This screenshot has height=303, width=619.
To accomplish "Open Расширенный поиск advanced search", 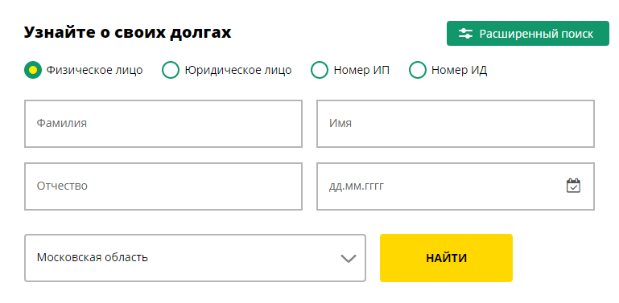I will pyautogui.click(x=528, y=34).
